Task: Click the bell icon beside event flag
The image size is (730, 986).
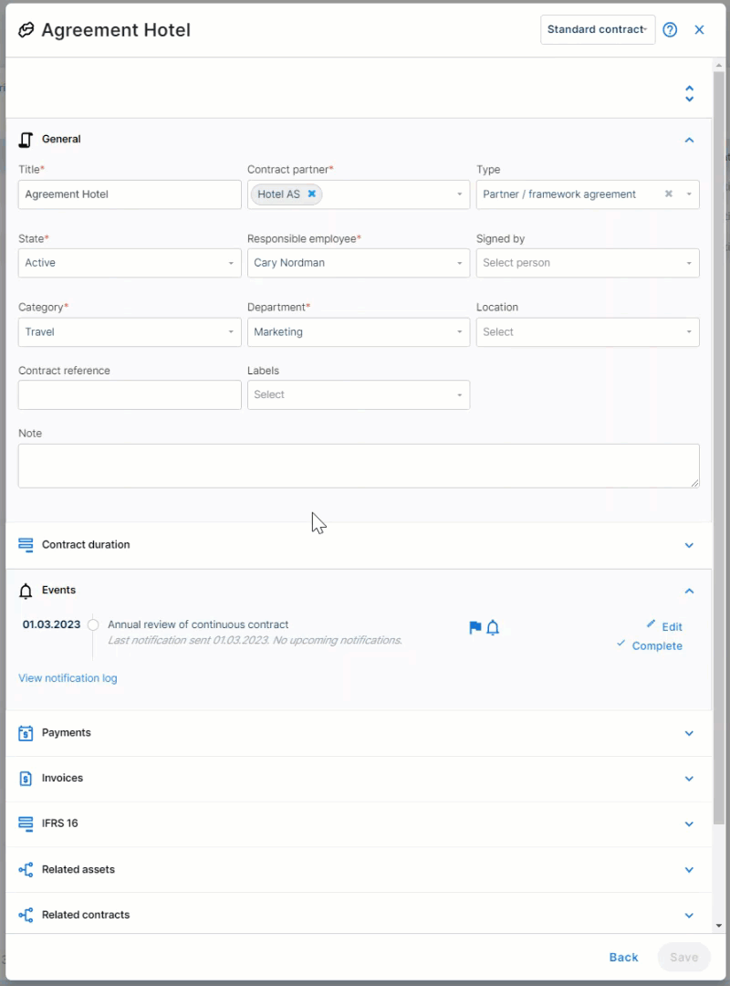Action: [x=493, y=627]
